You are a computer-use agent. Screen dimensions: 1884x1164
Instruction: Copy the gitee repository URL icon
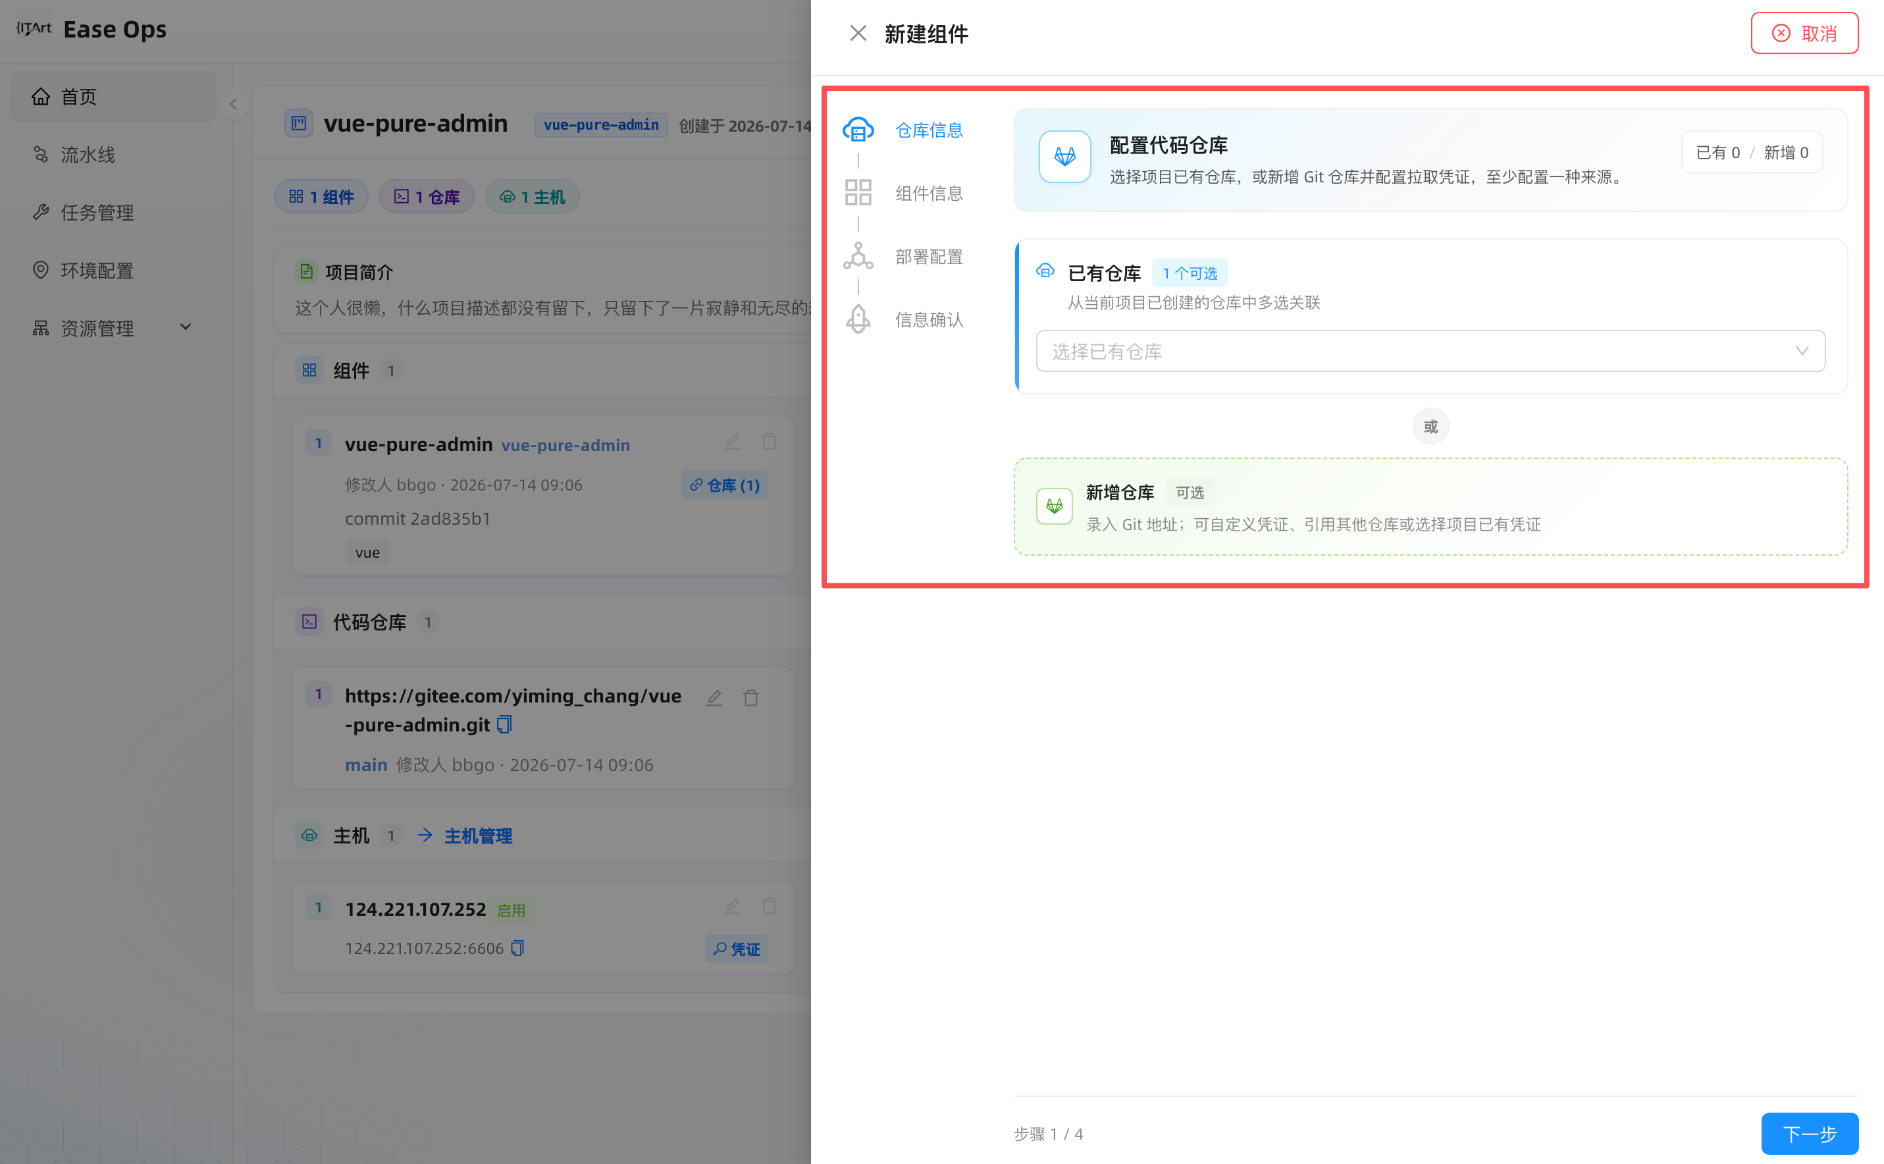504,724
